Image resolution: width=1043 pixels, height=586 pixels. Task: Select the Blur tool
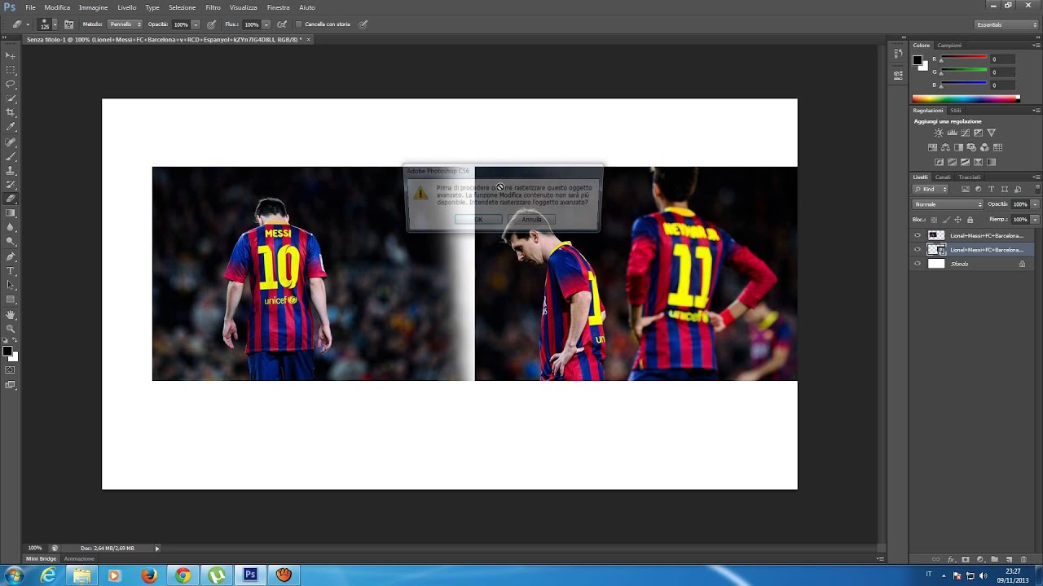coord(11,227)
